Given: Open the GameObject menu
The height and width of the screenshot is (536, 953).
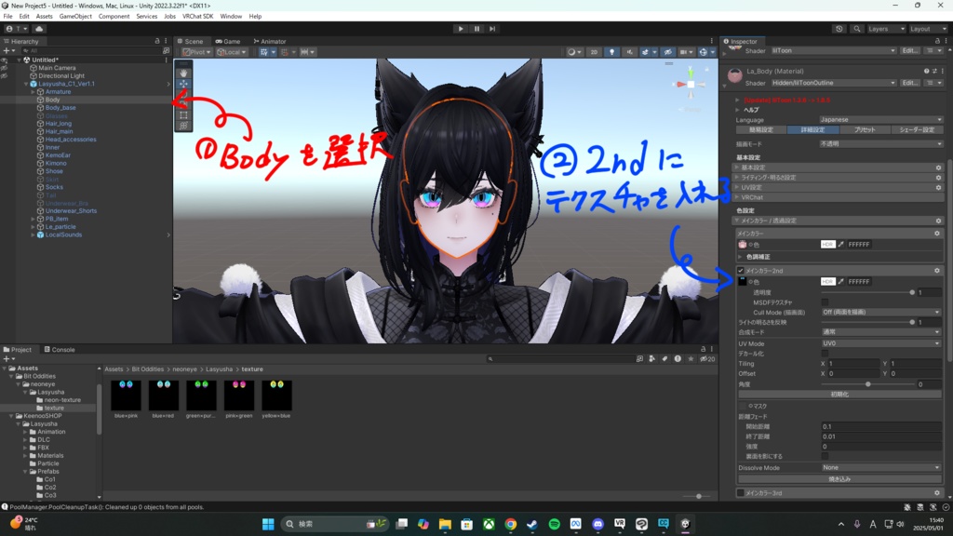Looking at the screenshot, I should point(75,17).
